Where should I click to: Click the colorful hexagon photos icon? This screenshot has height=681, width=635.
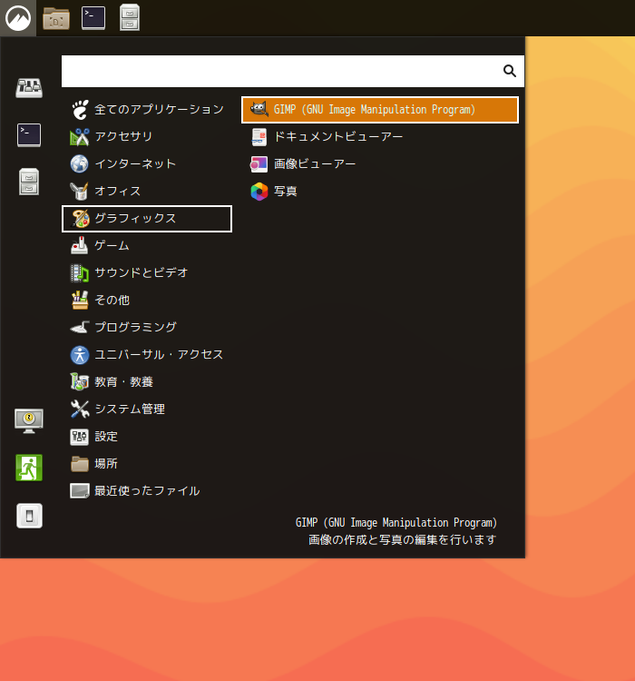(x=259, y=192)
